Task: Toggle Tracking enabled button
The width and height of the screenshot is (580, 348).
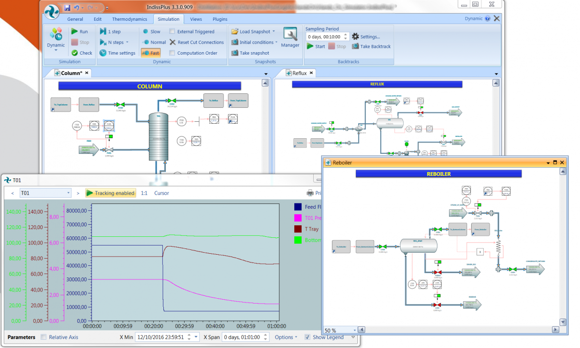Action: pyautogui.click(x=111, y=193)
